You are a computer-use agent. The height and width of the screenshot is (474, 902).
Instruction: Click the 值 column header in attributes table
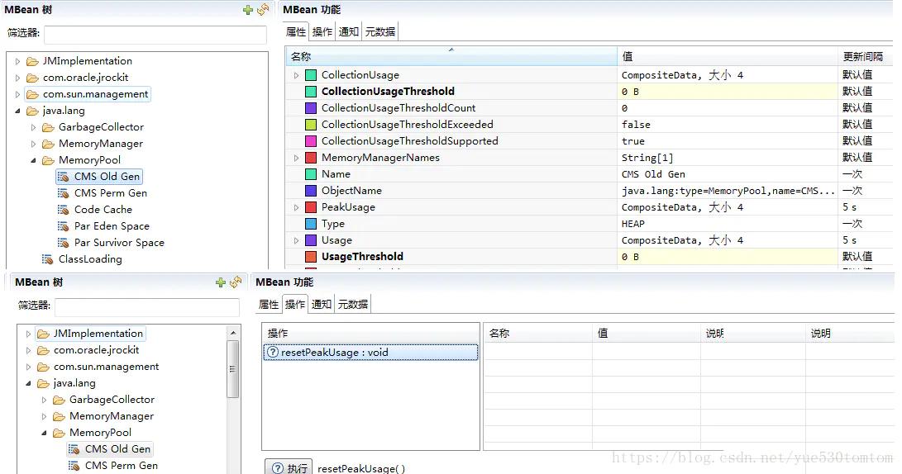(x=728, y=56)
